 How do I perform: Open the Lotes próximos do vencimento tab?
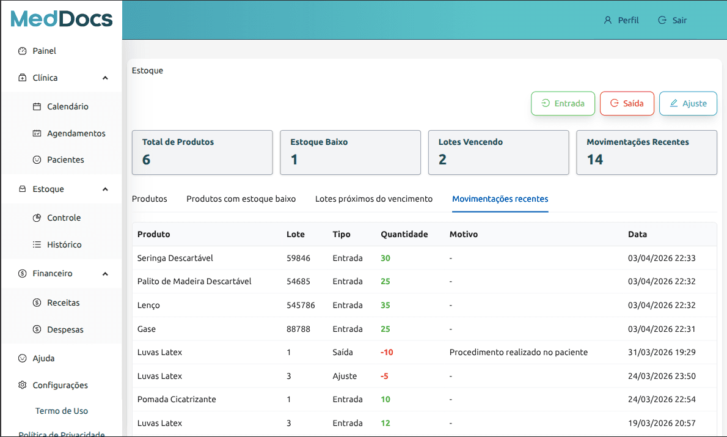(373, 198)
